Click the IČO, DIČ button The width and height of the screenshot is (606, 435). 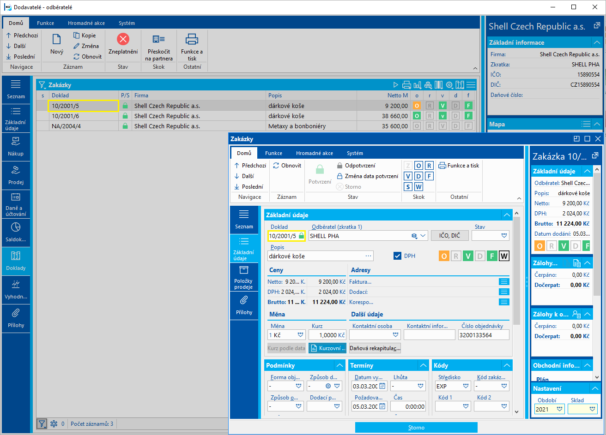[x=449, y=236]
